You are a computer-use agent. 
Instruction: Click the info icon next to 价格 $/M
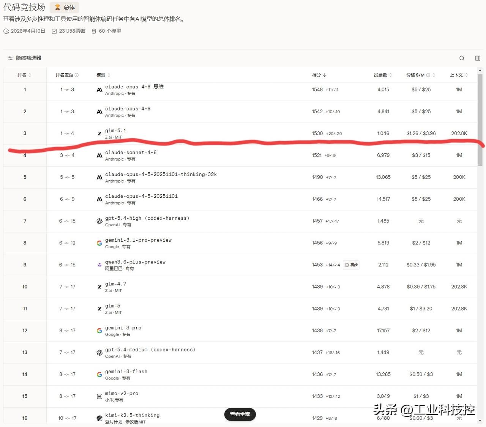429,75
